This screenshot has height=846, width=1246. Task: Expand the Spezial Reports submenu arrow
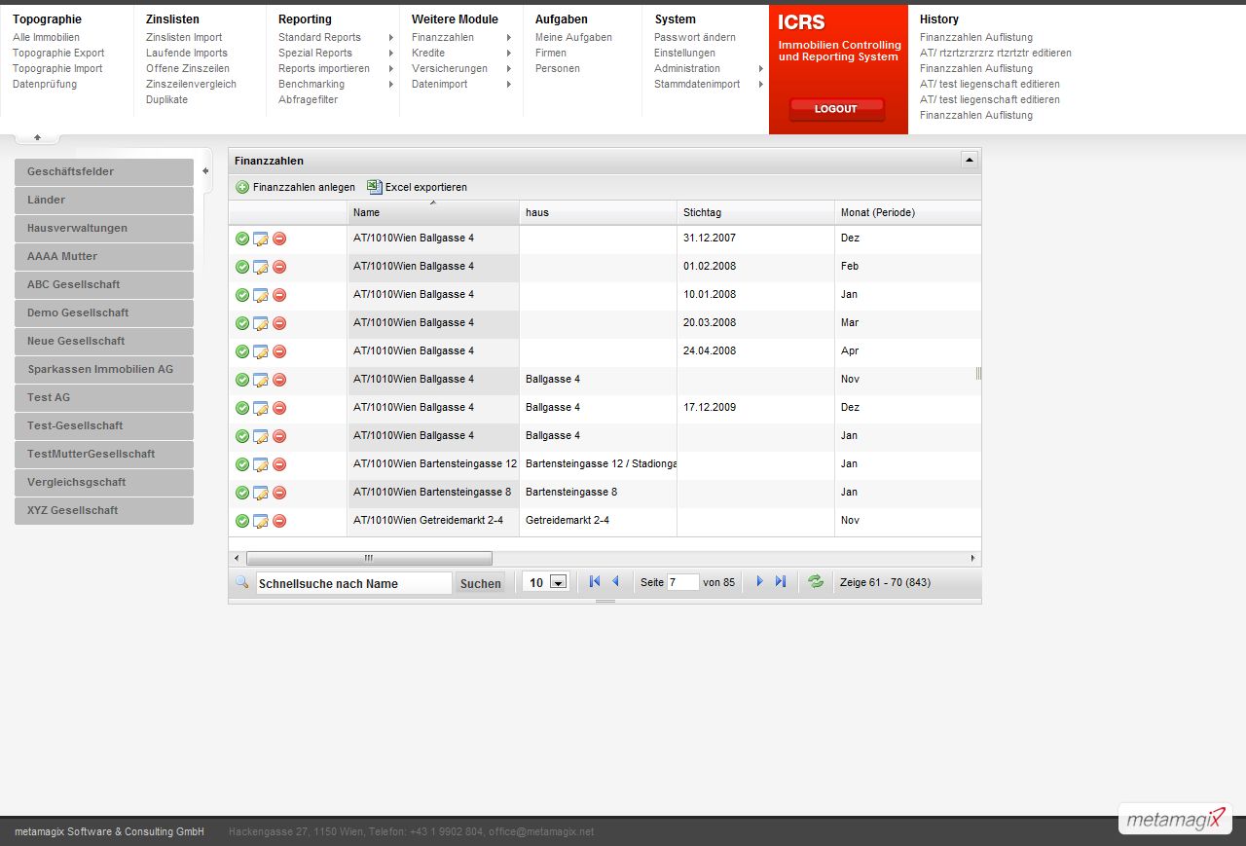391,54
